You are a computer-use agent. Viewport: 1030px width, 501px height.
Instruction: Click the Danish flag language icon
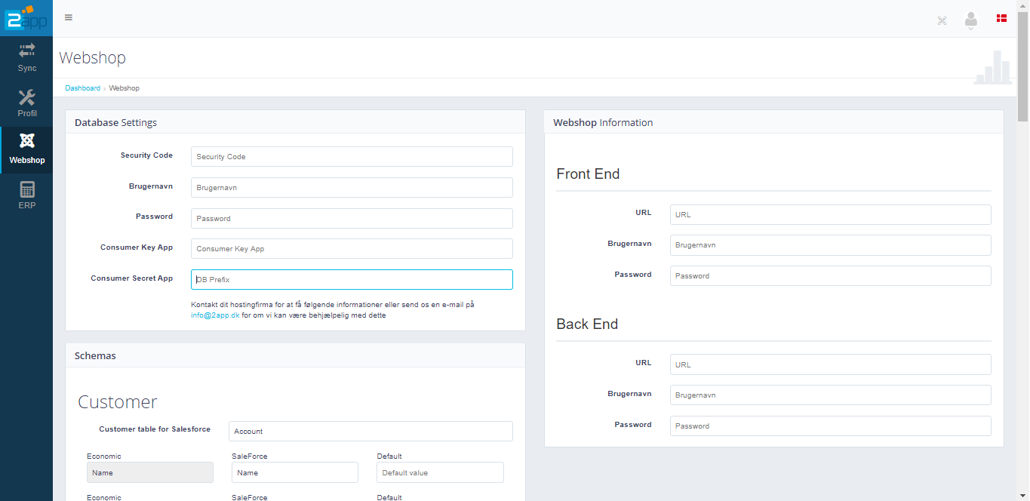click(x=1001, y=18)
